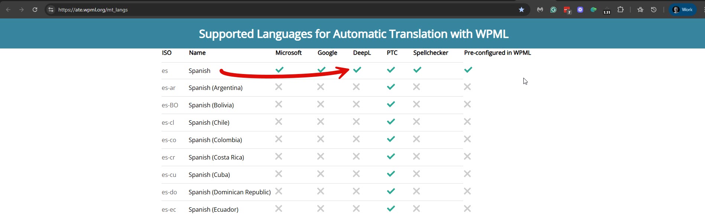Go forward to the next page
Screen dimensions: 705x218
22,10
